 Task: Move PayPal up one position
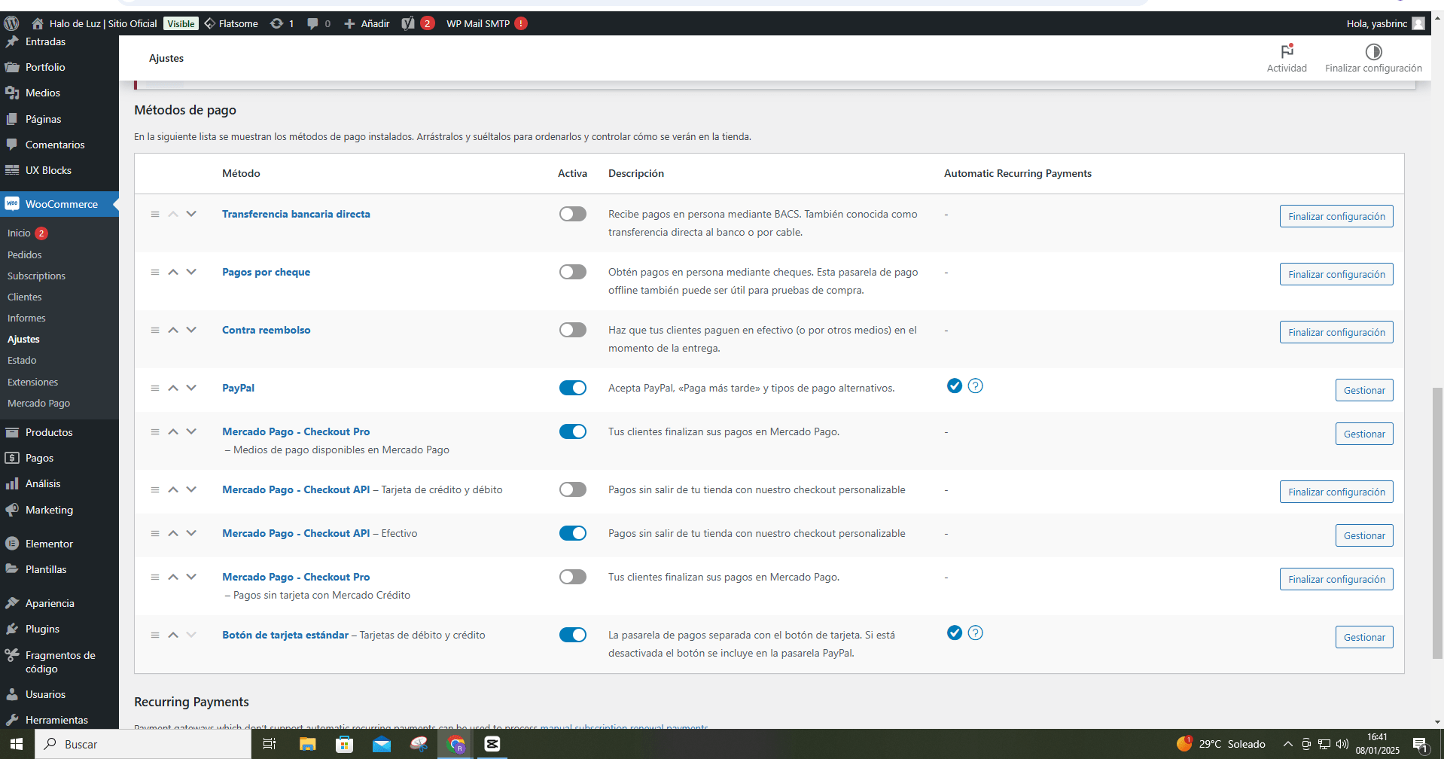coord(173,389)
